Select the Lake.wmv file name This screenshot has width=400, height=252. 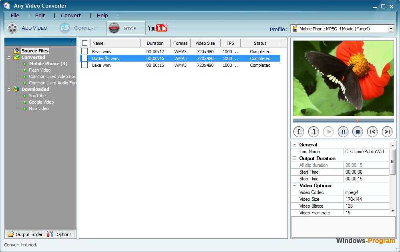point(102,65)
